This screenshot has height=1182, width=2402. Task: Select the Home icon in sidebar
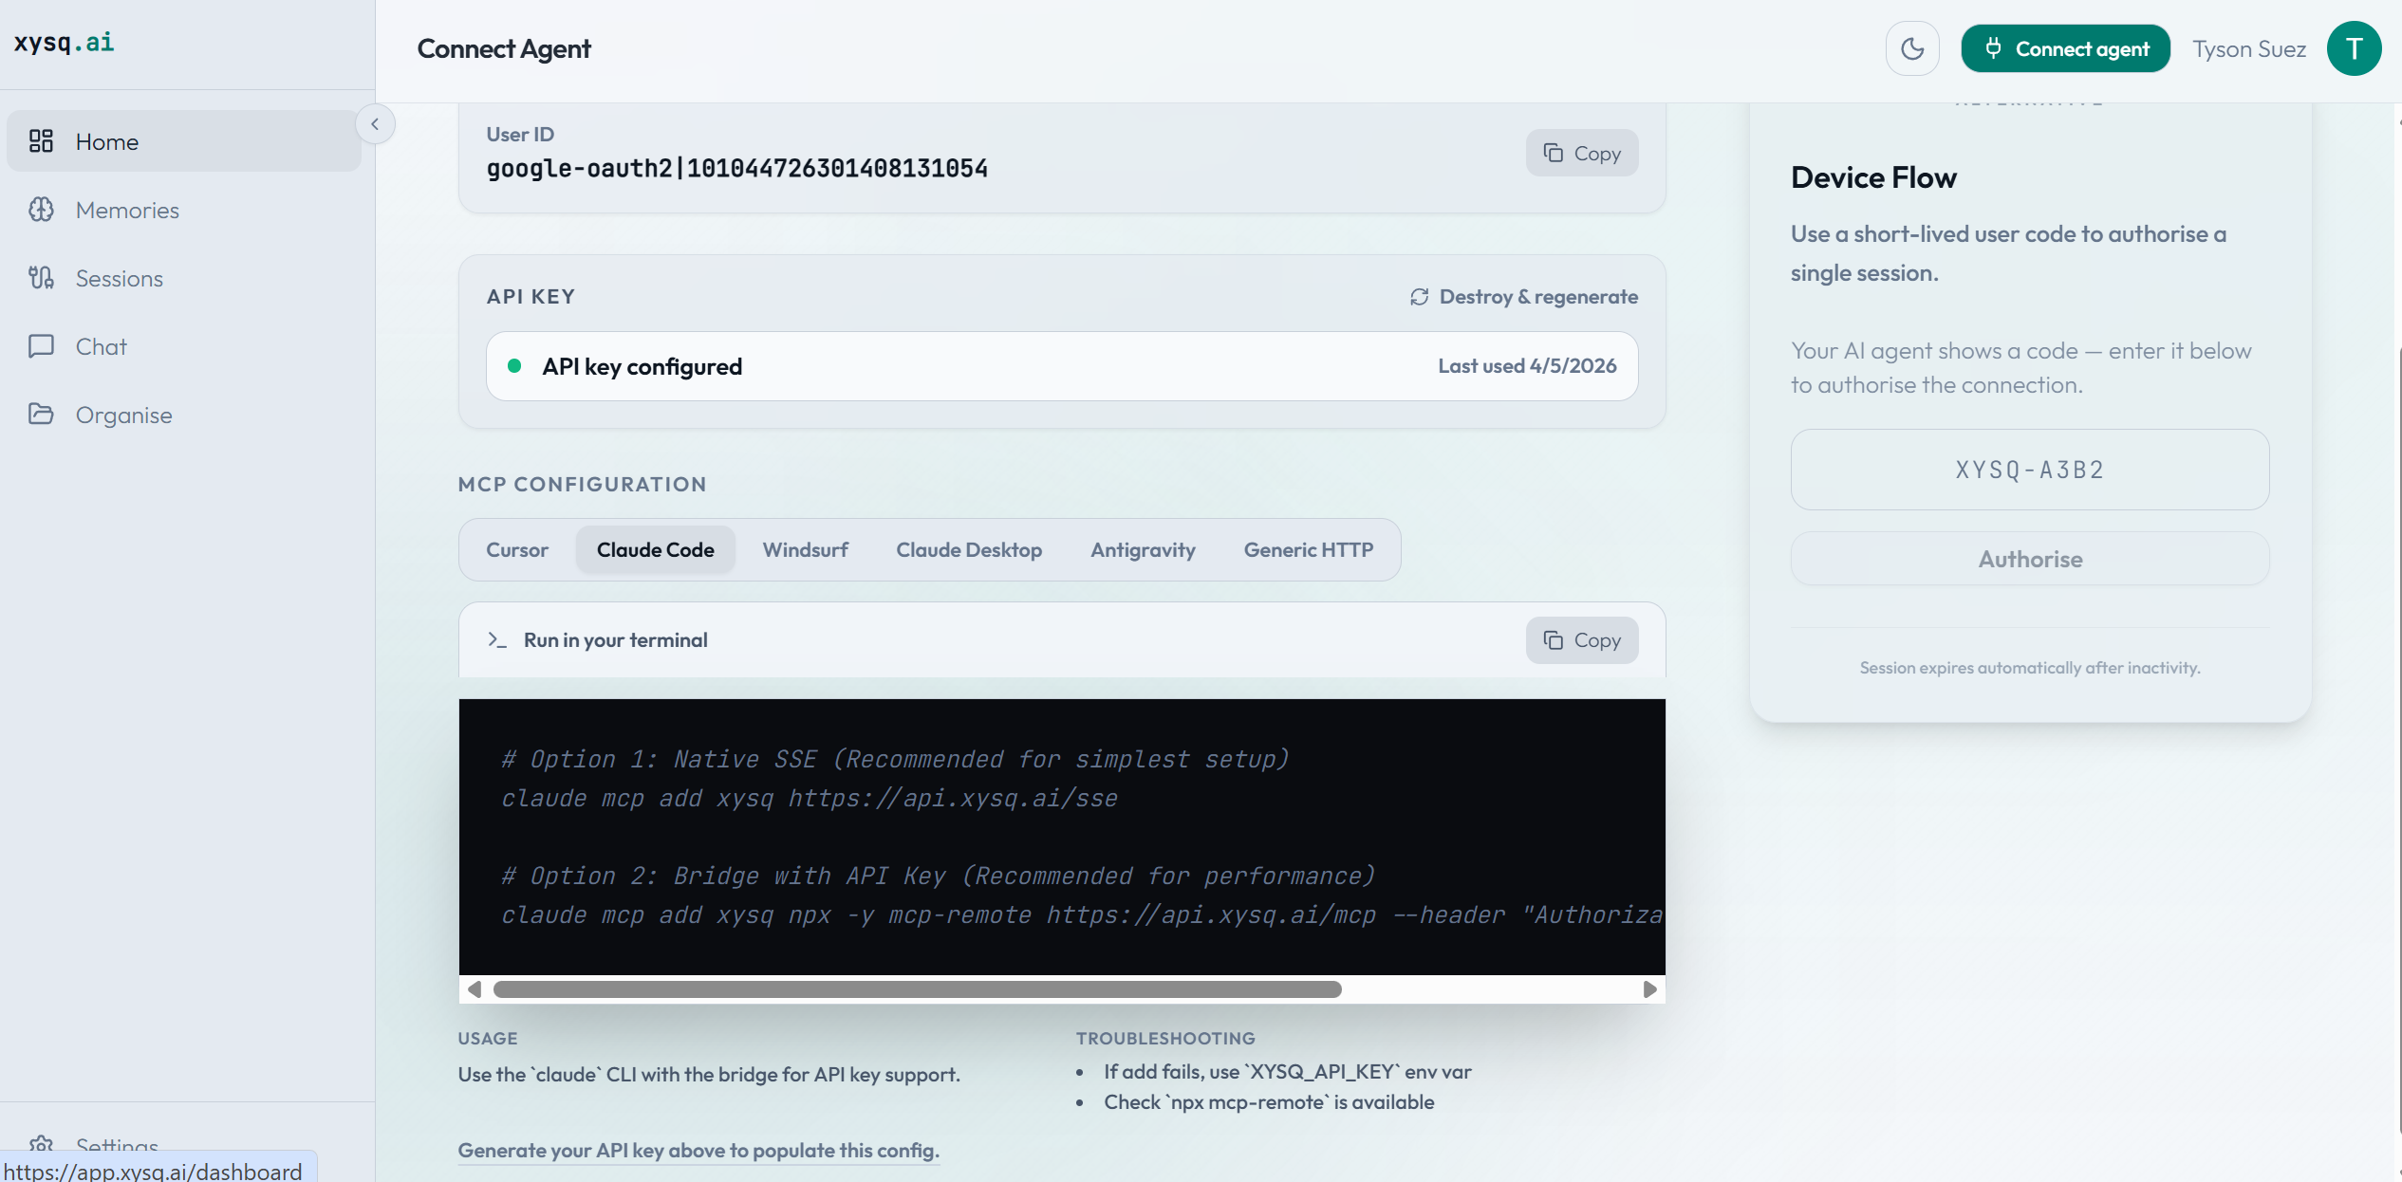(42, 140)
